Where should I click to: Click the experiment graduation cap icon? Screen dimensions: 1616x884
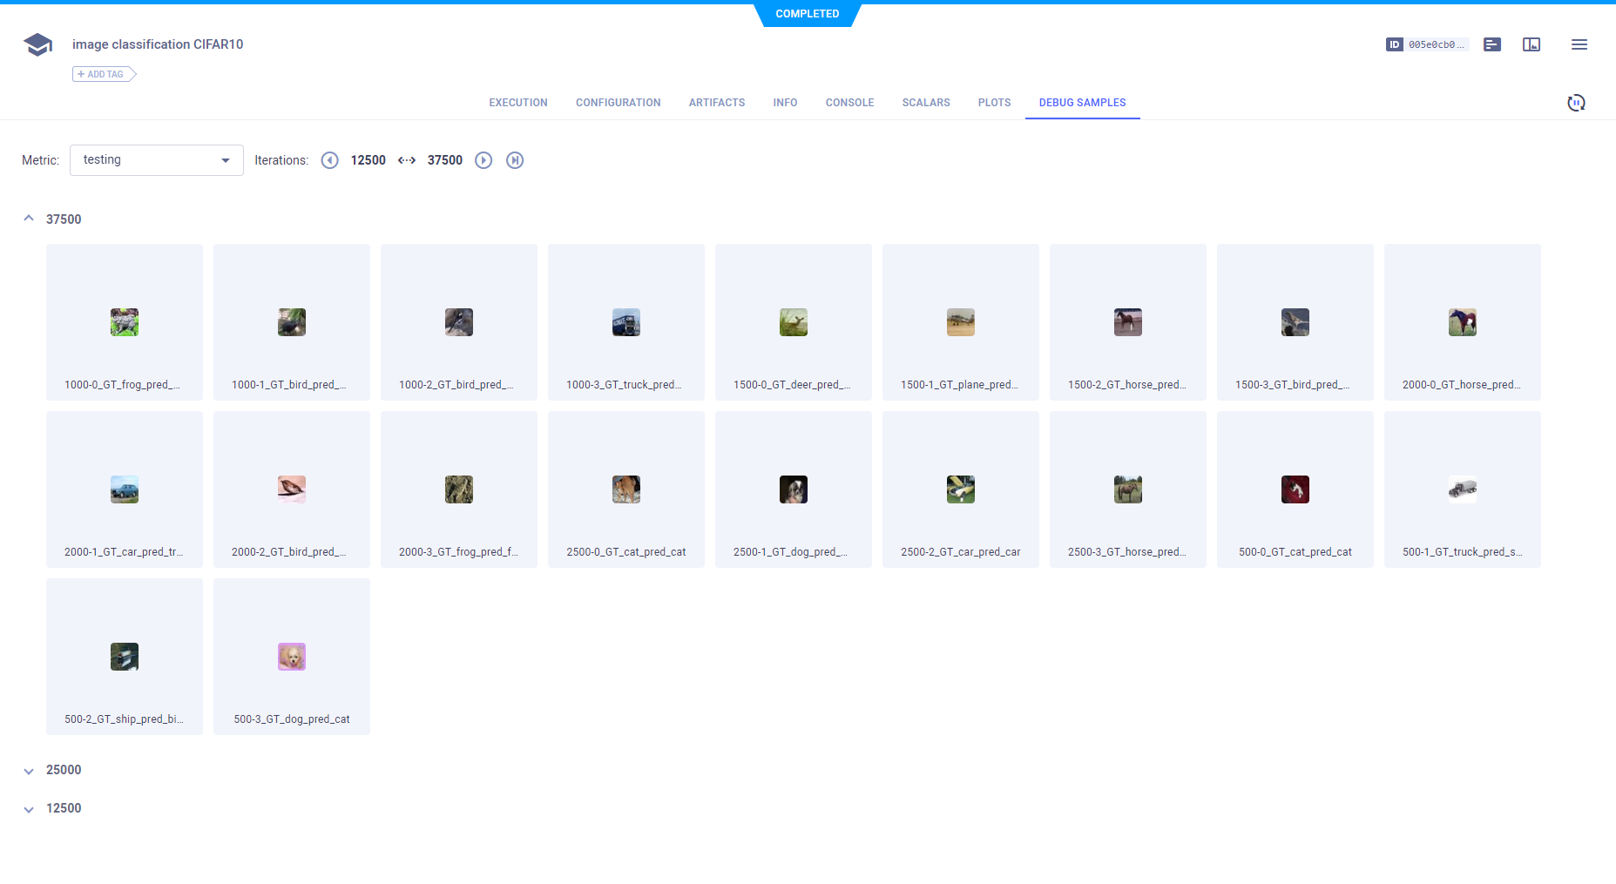[37, 44]
